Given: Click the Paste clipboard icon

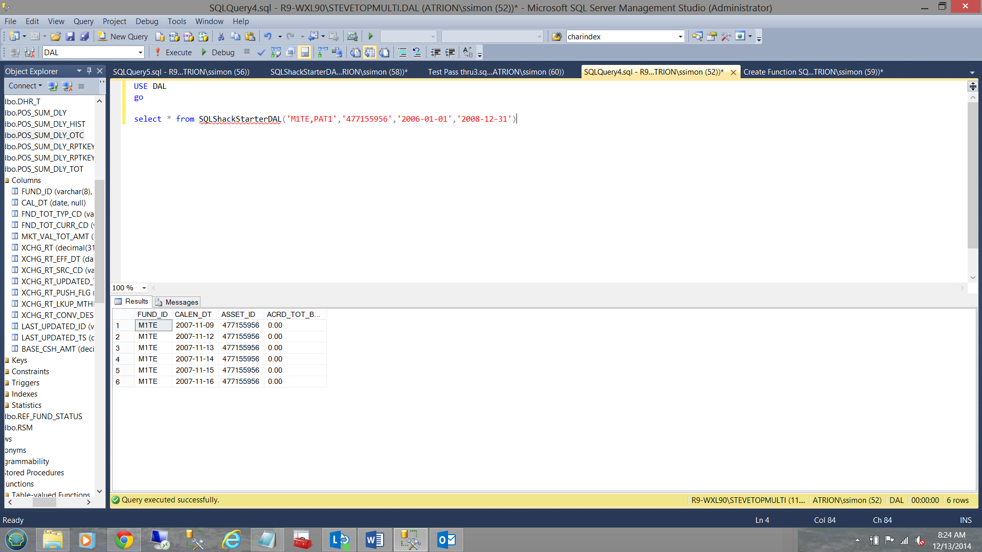Looking at the screenshot, I should pyautogui.click(x=250, y=36).
